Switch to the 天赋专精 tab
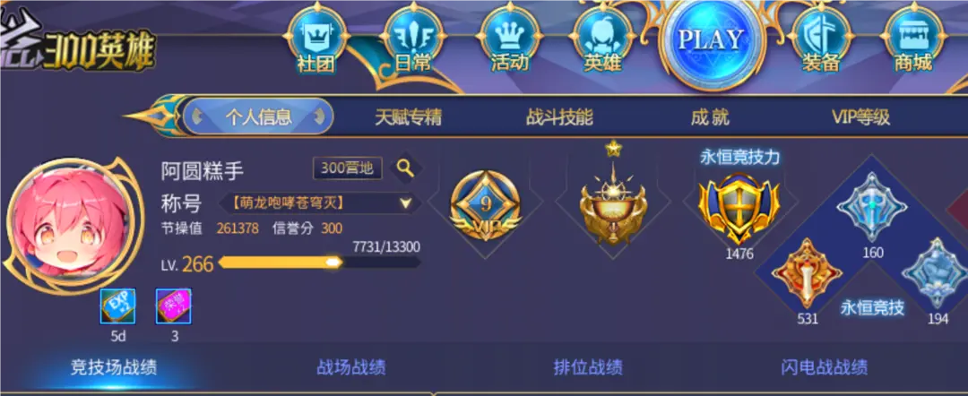 coord(408,117)
